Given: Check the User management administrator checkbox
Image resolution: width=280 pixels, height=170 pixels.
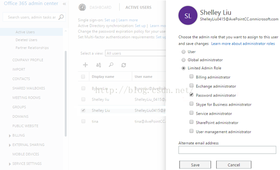Looking at the screenshot, I should click(191, 131).
